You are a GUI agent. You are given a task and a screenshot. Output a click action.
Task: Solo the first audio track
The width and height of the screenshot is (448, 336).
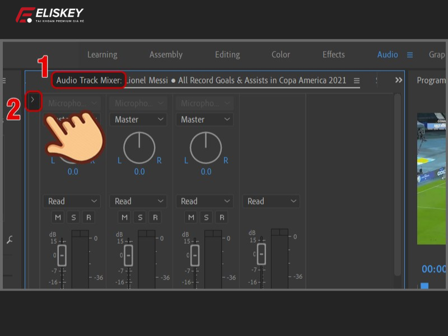[x=73, y=217]
